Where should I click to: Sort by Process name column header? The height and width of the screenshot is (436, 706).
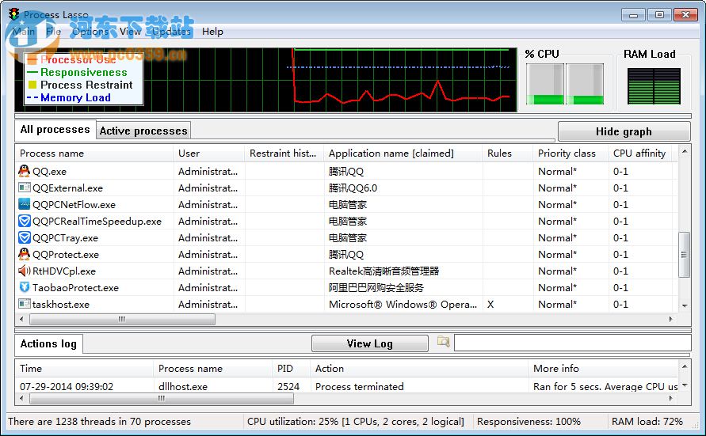[94, 154]
